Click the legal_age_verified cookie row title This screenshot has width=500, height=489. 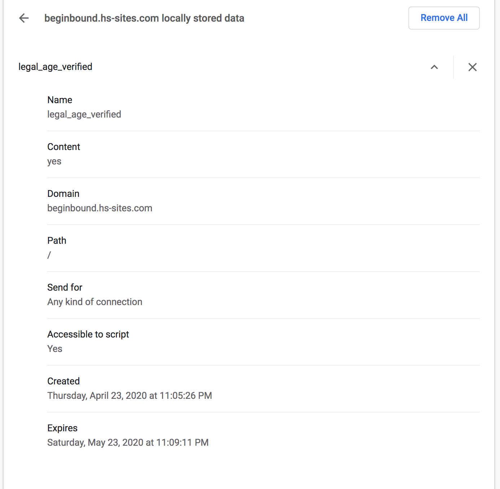(x=55, y=67)
